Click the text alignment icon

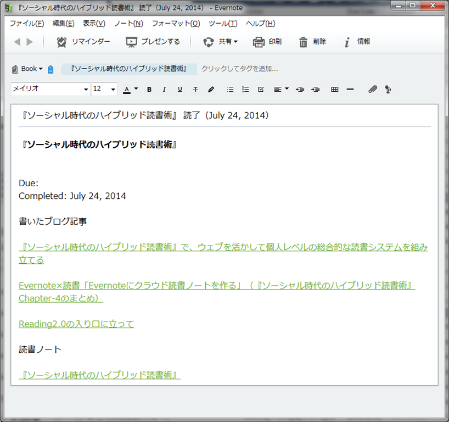tap(278, 90)
